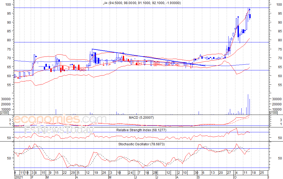Click the chart title price data text
283x179 pixels.
[142, 3]
